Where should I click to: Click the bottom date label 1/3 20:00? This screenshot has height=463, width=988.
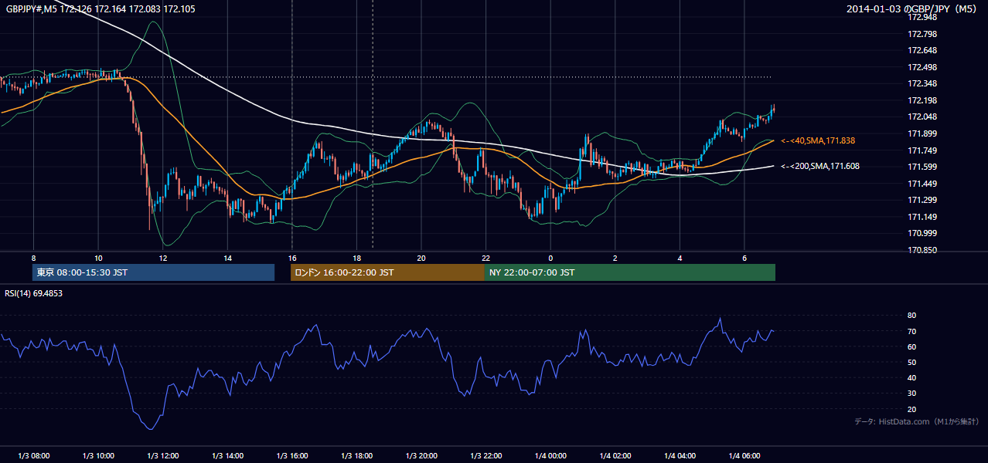coord(421,456)
